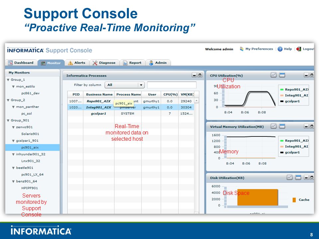Open the Admin tab
This screenshot has height=239, width=319.
(158, 63)
